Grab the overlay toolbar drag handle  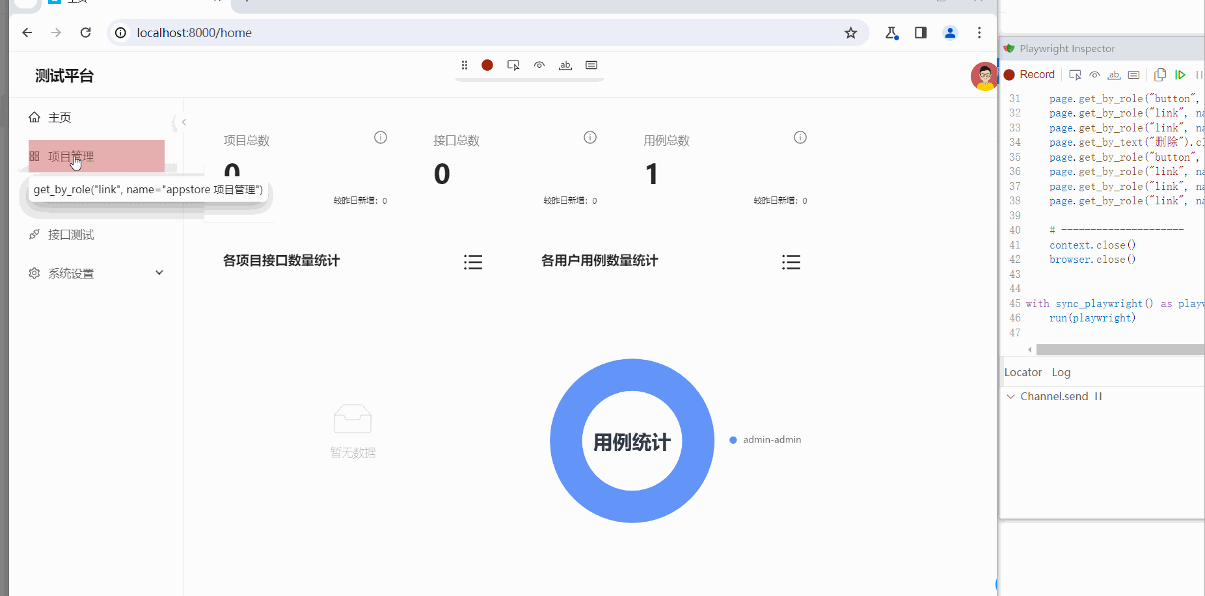[465, 65]
